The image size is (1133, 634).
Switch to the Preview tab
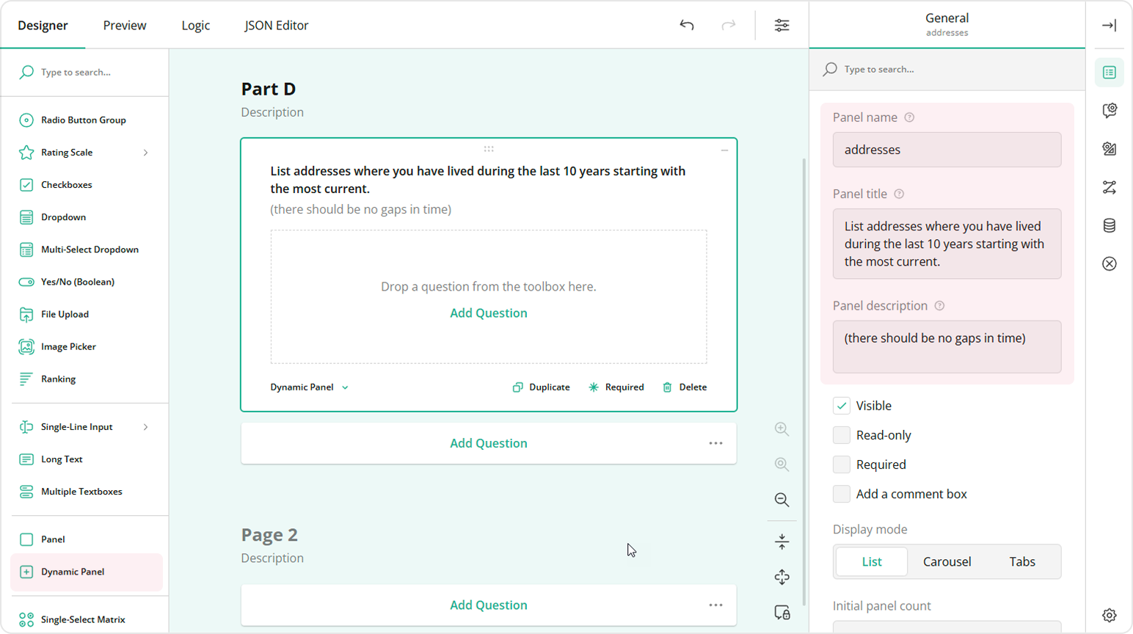[124, 25]
